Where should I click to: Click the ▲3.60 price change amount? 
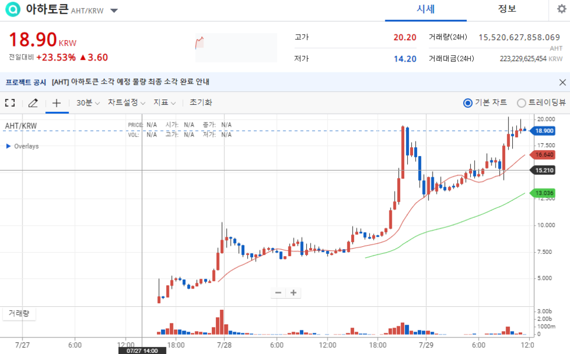click(x=93, y=57)
